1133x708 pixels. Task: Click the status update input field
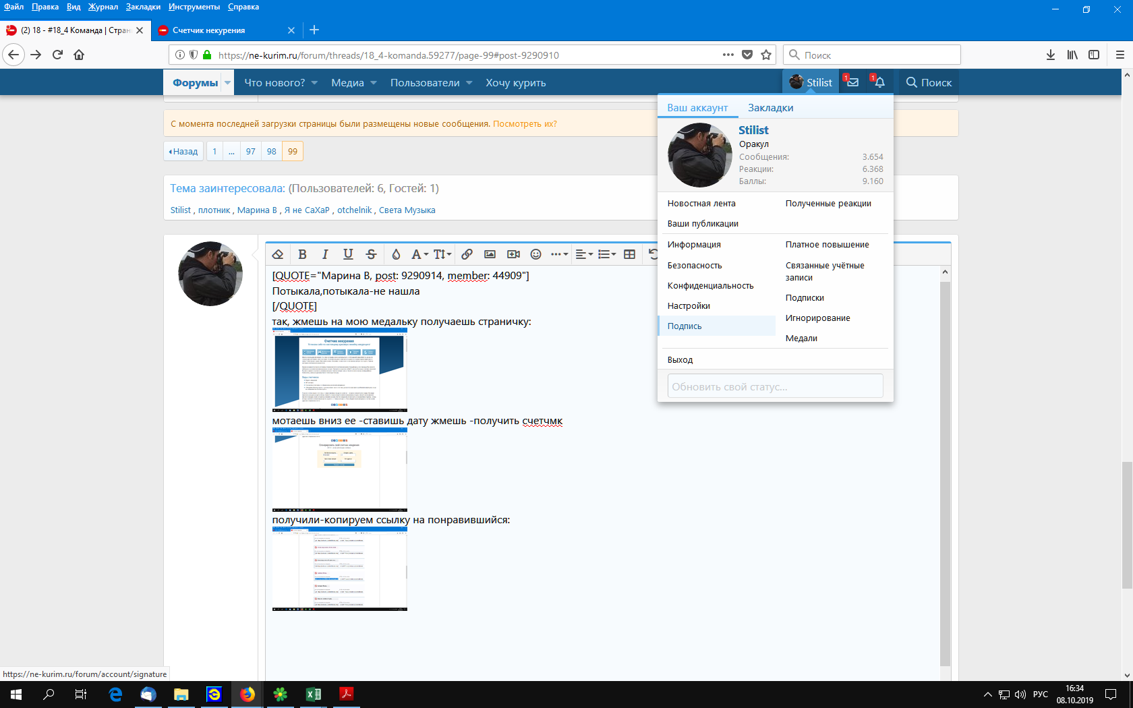click(x=775, y=387)
